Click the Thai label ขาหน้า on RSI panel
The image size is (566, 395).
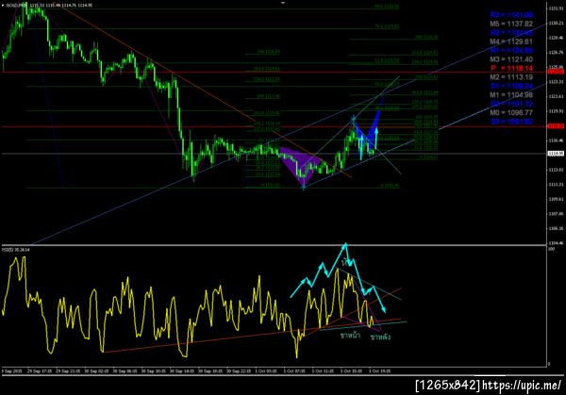coord(350,336)
